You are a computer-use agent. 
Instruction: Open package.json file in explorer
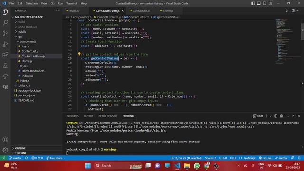click(27, 95)
